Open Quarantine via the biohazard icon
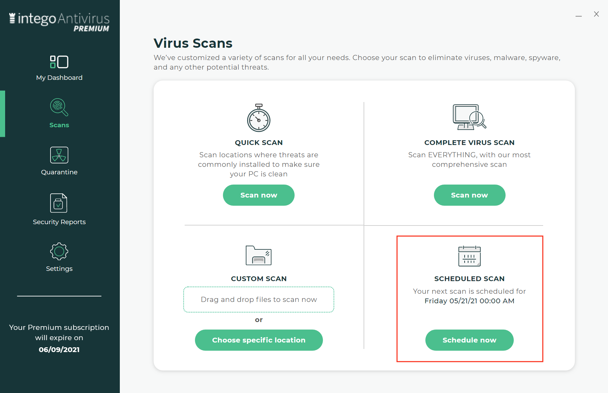608x393 pixels. [59, 155]
